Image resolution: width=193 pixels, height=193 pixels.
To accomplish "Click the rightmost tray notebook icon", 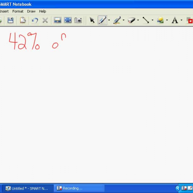I will pos(190,188).
